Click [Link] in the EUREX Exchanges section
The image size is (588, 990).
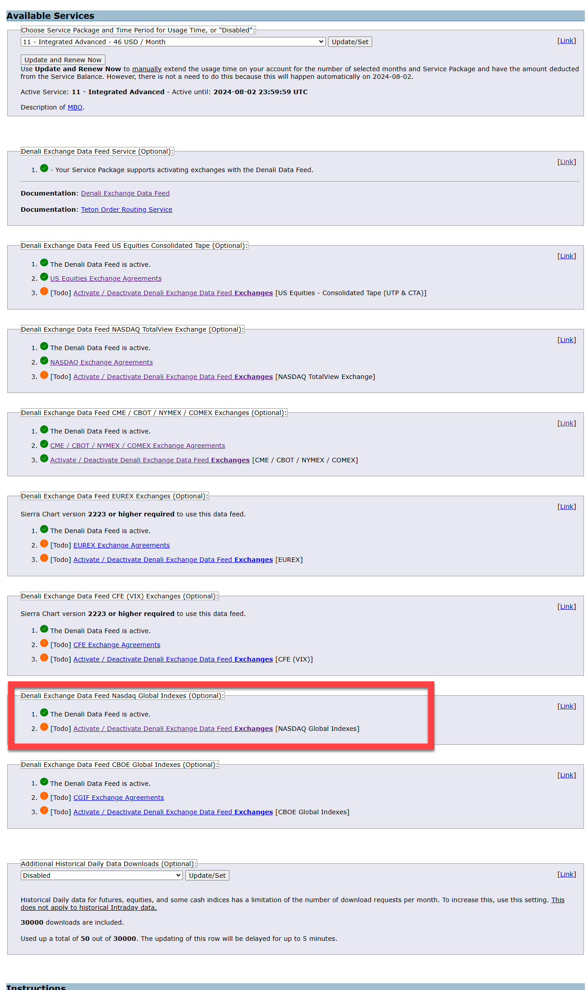[566, 507]
